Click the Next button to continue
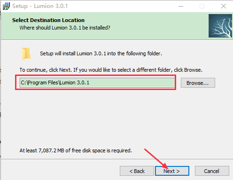233x180 pixels. pos(172,171)
